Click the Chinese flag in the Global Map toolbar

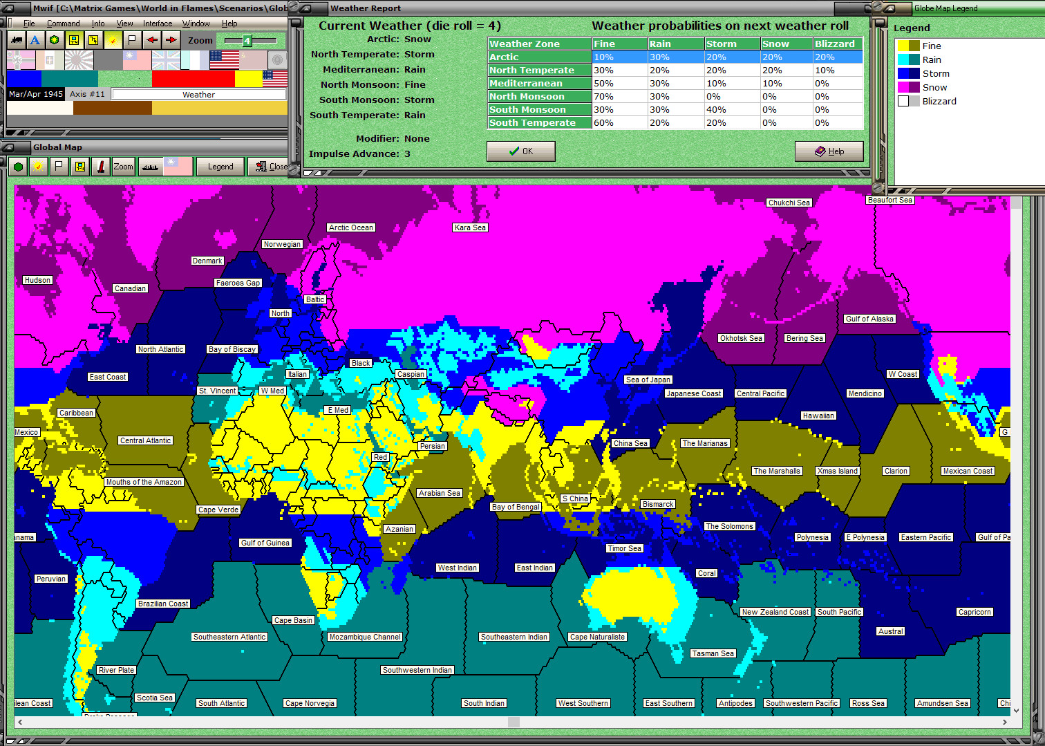(x=178, y=167)
